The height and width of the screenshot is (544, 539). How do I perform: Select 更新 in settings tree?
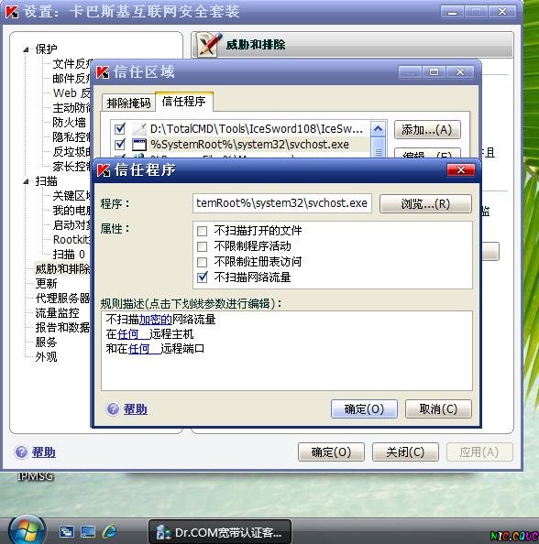pos(46,284)
